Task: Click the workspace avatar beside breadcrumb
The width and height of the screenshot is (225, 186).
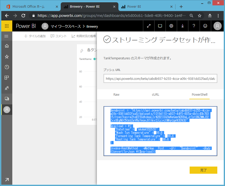Action: pos(45,26)
